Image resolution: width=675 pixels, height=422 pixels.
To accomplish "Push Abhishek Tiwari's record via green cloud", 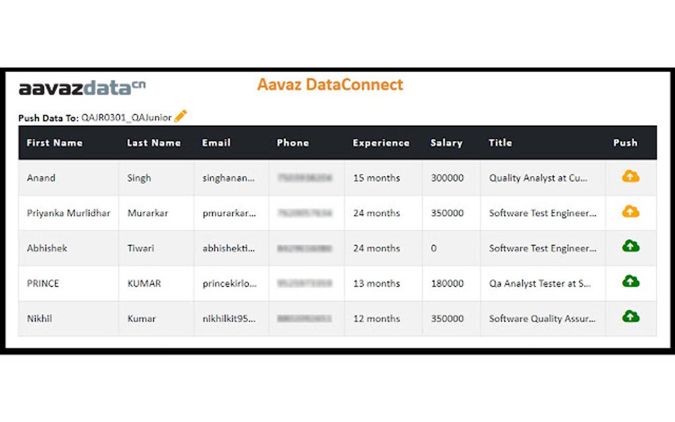I will (631, 247).
